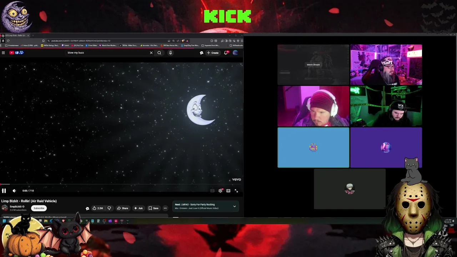Open the limpbizkit channel name link
The height and width of the screenshot is (257, 457).
(x=16, y=207)
